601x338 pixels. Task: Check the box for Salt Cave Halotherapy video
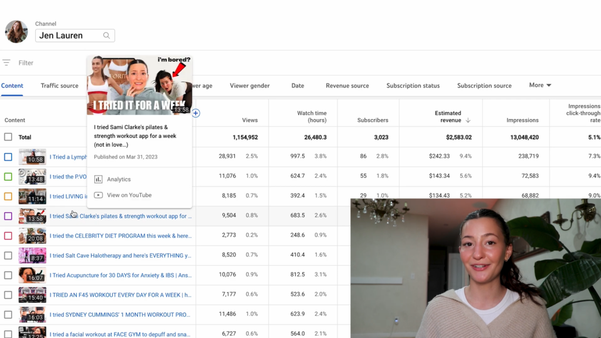[8, 256]
